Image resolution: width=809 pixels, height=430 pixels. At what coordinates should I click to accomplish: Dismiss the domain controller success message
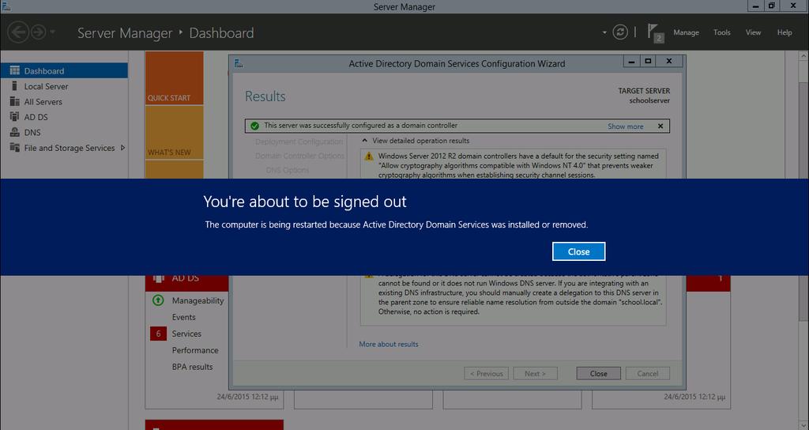(660, 126)
